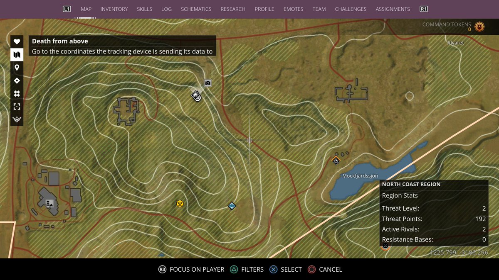Open the INVENTORY tab

click(x=114, y=9)
